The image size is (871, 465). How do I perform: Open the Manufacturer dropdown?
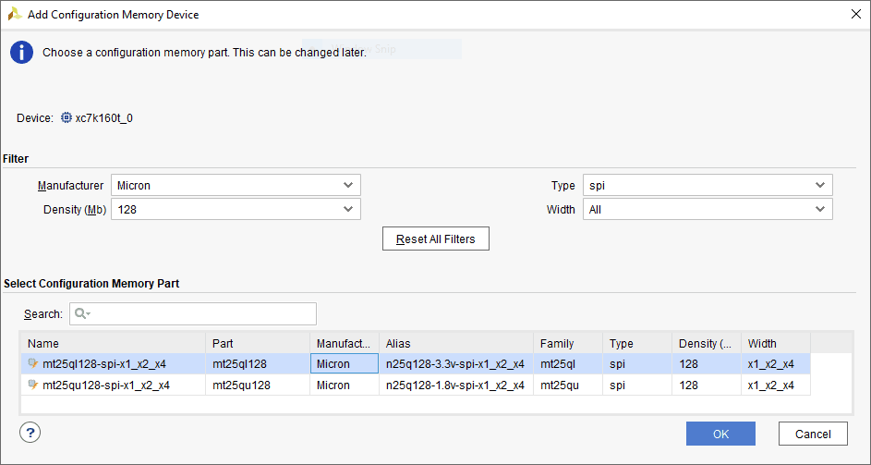(236, 186)
